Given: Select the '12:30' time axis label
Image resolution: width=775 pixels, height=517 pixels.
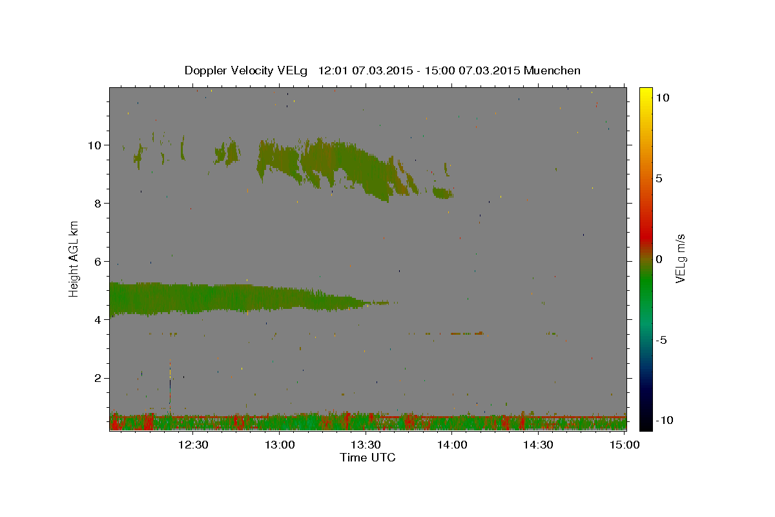Looking at the screenshot, I should 193,445.
